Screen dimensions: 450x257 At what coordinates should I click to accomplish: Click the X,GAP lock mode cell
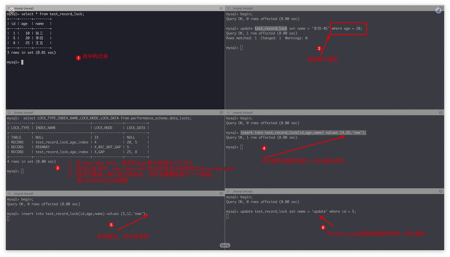(100, 152)
